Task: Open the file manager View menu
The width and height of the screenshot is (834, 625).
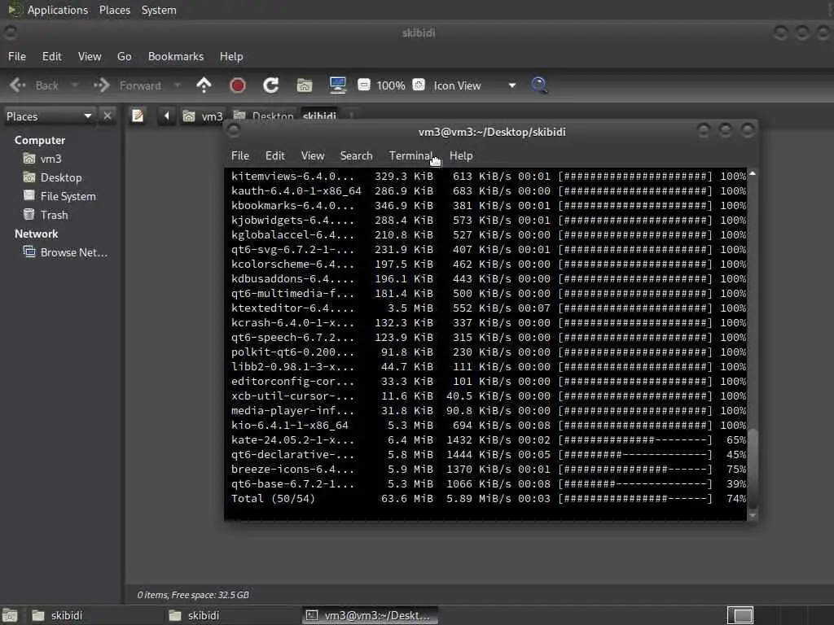Action: point(90,56)
